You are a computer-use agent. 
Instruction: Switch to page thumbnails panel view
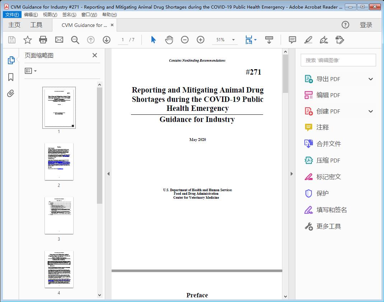(x=11, y=60)
